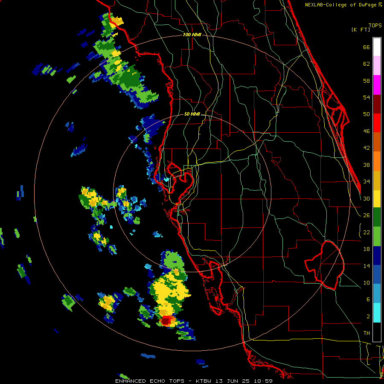Select the 34 value on the legend

367,182
